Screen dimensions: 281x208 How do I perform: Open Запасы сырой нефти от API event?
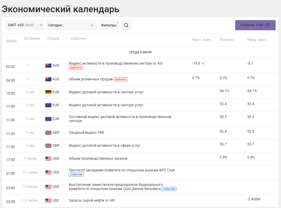click(92, 200)
